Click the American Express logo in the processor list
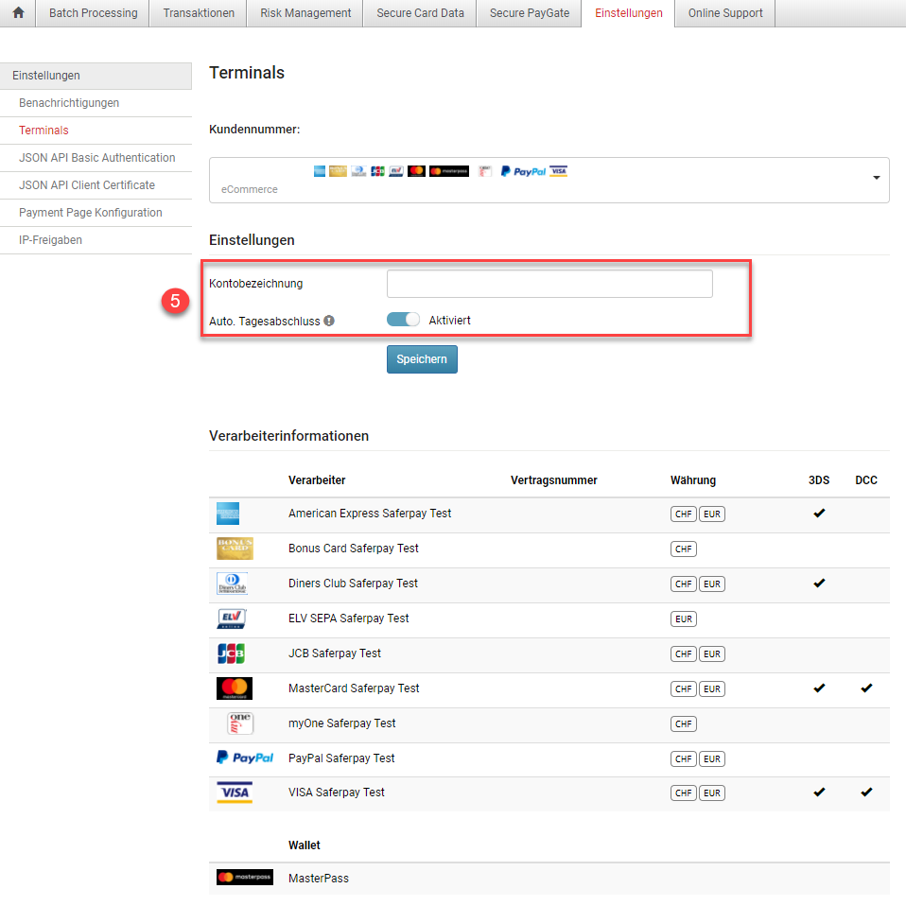 coord(228,514)
